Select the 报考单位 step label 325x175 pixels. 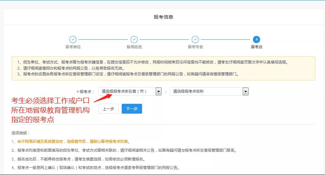[73, 47]
